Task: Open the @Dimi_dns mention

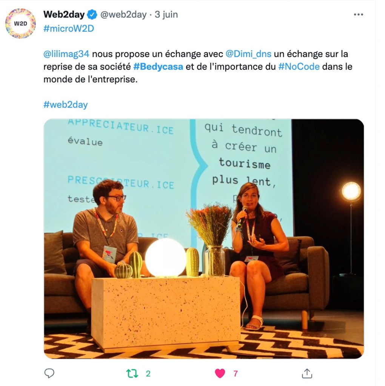Action: pyautogui.click(x=248, y=54)
